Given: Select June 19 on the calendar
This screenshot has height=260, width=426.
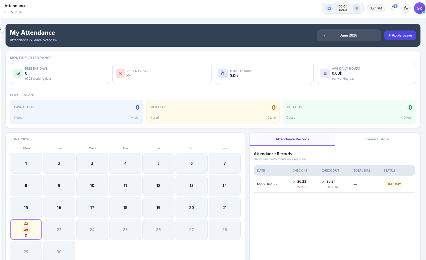Looking at the screenshot, I should [158, 207].
